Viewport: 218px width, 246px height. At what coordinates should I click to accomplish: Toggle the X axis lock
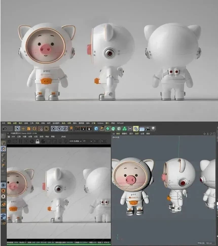[54, 129]
